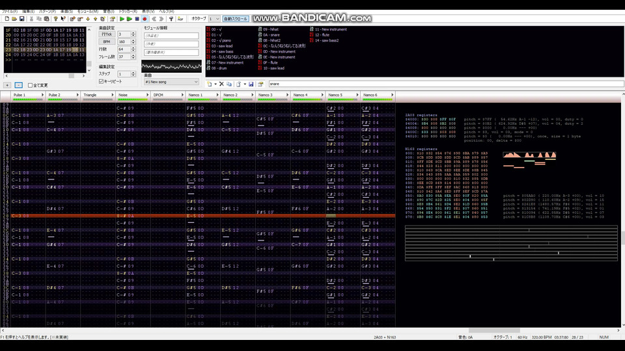Click the 行Tick speed button
Screen dimensions: 625x351
pos(107,34)
